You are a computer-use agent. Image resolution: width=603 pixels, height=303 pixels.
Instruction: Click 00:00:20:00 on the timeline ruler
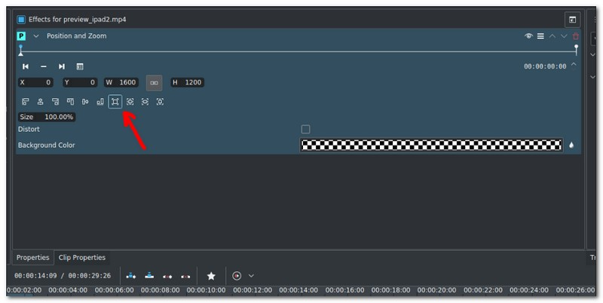pos(437,290)
